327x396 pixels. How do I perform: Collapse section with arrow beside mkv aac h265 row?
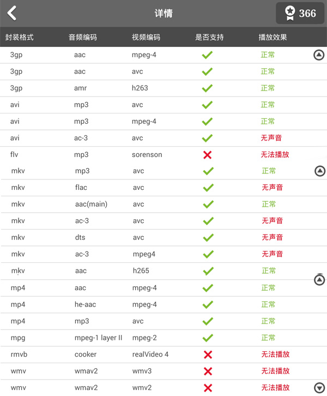(x=319, y=280)
